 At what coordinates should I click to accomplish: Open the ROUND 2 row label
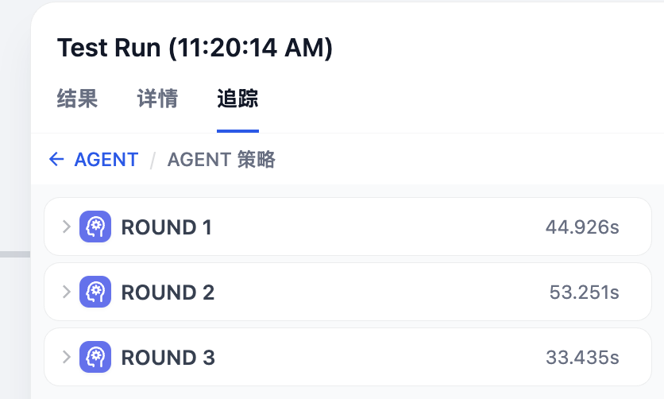[x=168, y=292]
